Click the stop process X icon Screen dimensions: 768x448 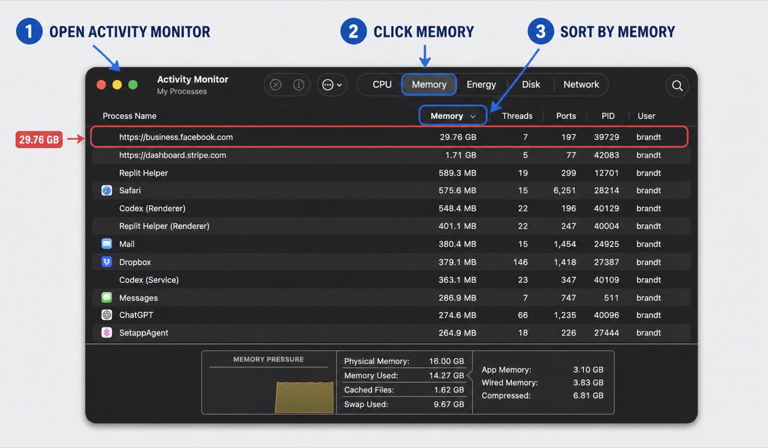276,84
